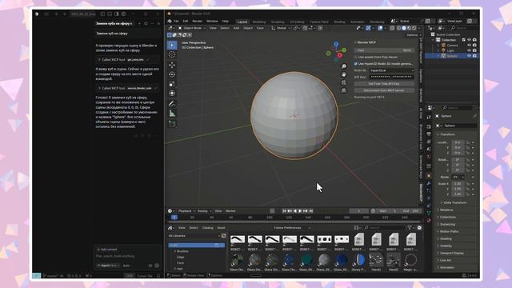Switch perspective/orthographic grid icon
The height and width of the screenshot is (288, 512).
[x=343, y=90]
